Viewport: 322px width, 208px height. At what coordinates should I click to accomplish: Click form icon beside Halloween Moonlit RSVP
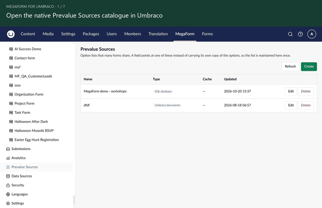11,131
